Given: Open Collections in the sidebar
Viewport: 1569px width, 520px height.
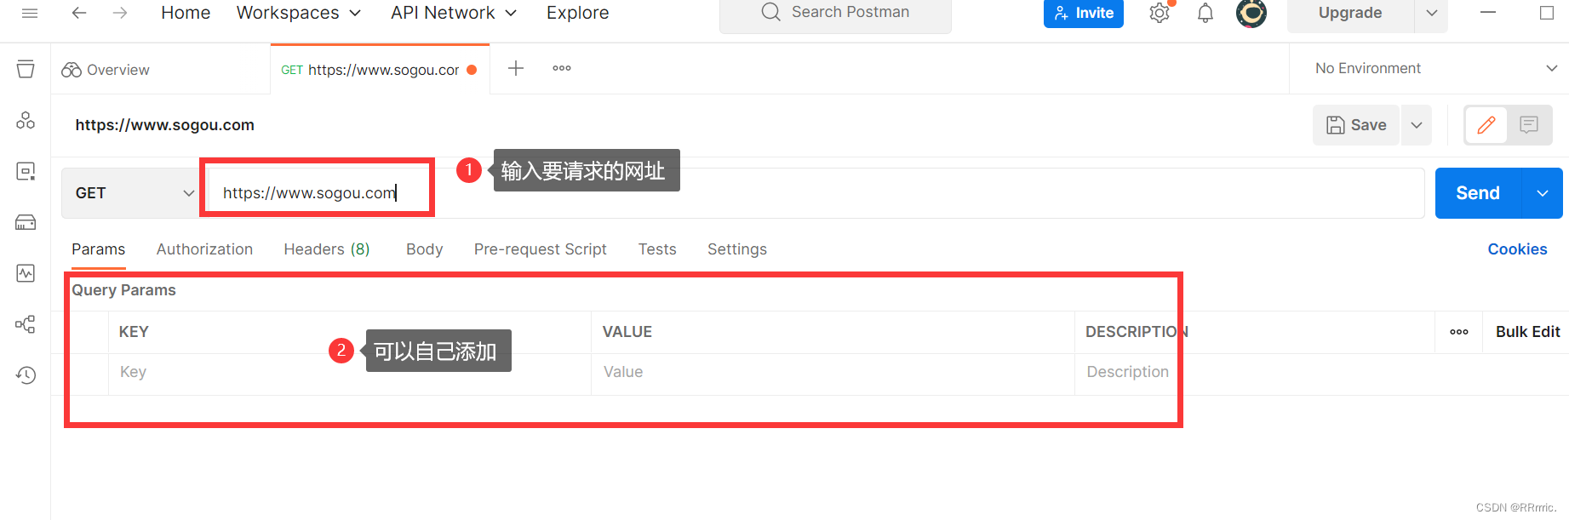Looking at the screenshot, I should point(26,69).
